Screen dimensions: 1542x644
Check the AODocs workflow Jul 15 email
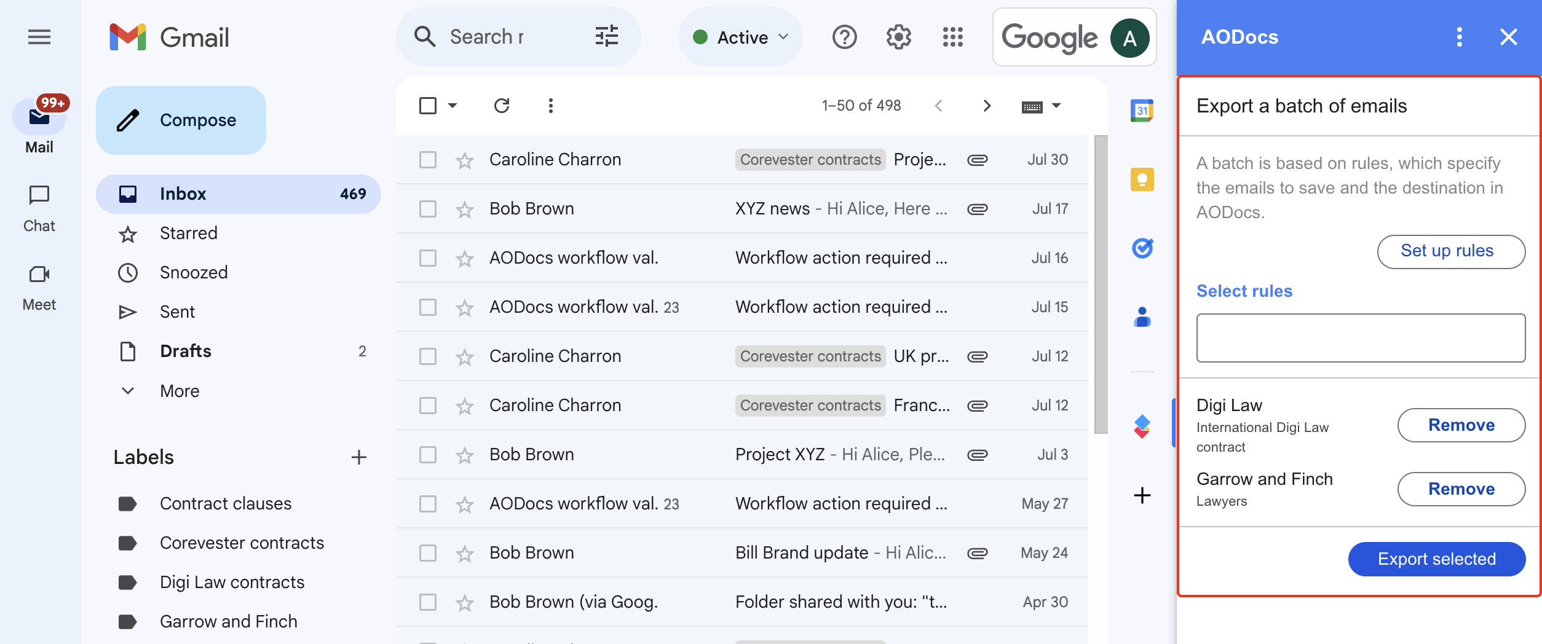point(427,307)
